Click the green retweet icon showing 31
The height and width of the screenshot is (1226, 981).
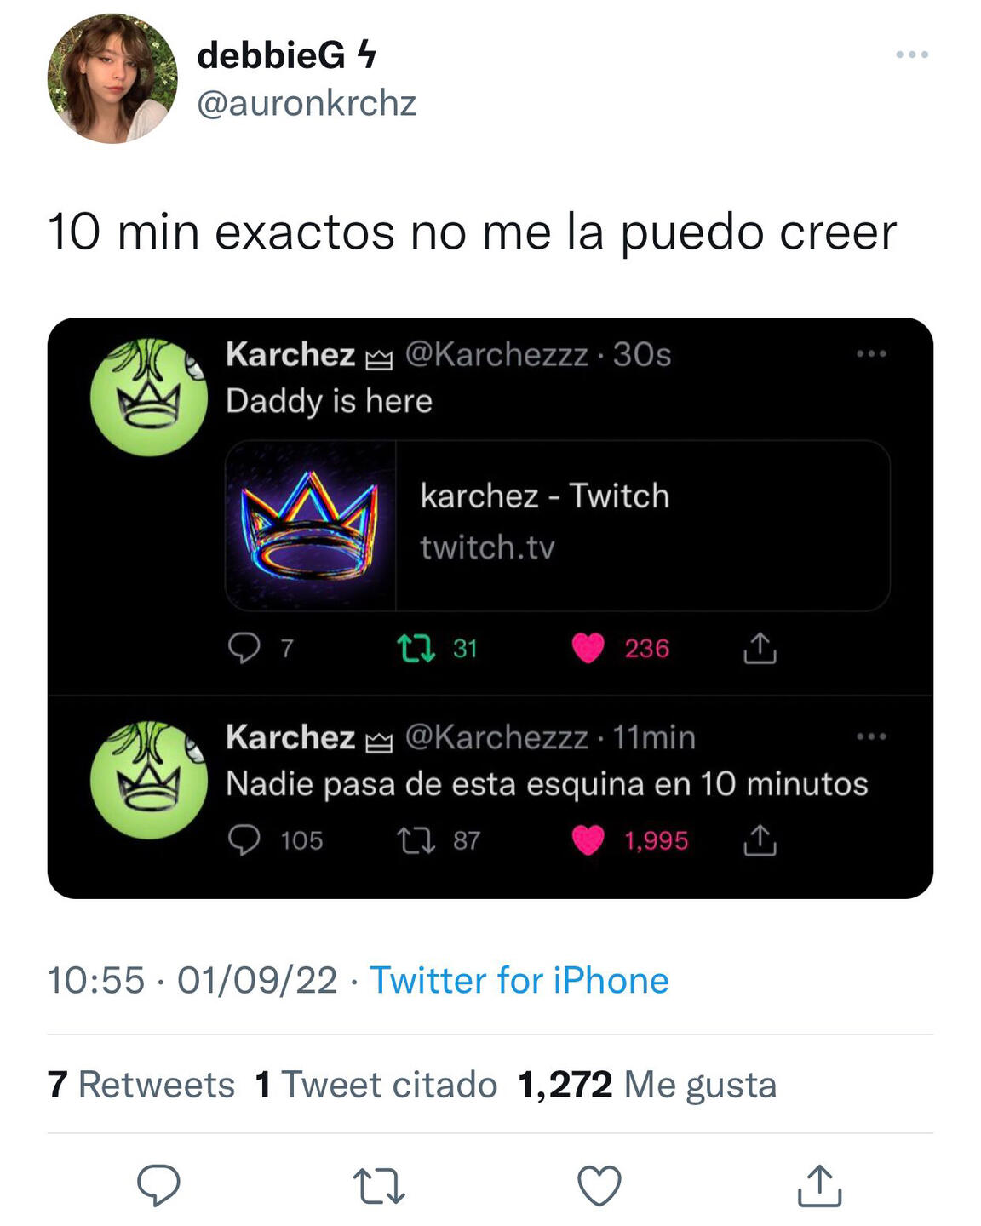417,649
